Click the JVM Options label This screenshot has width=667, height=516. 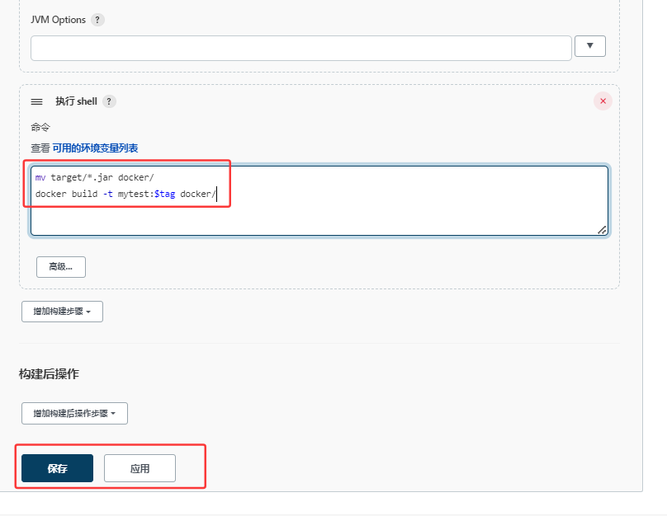pos(59,20)
